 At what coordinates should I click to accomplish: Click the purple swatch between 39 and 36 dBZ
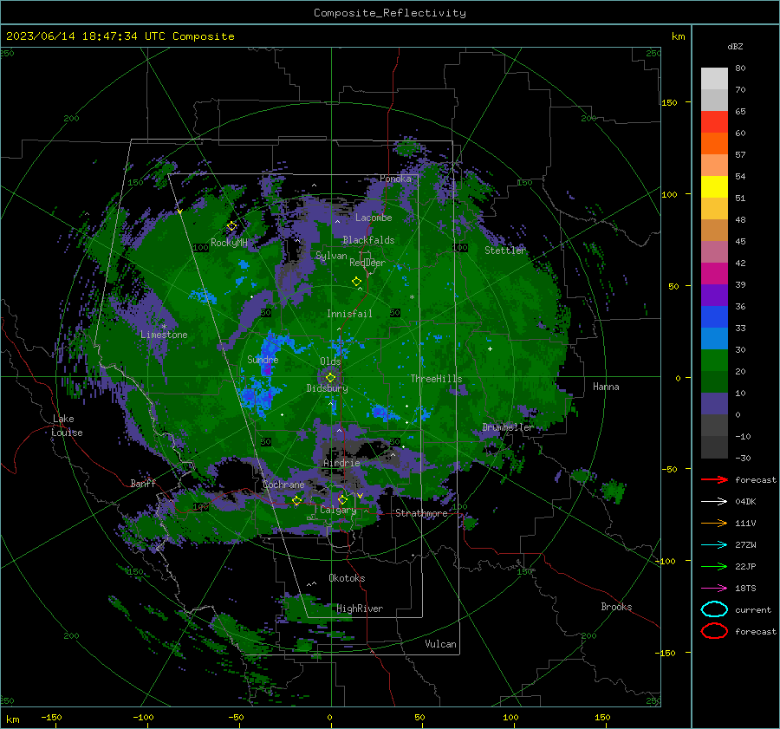pos(714,296)
